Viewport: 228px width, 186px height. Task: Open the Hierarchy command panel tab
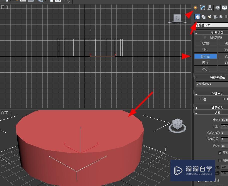[210, 8]
